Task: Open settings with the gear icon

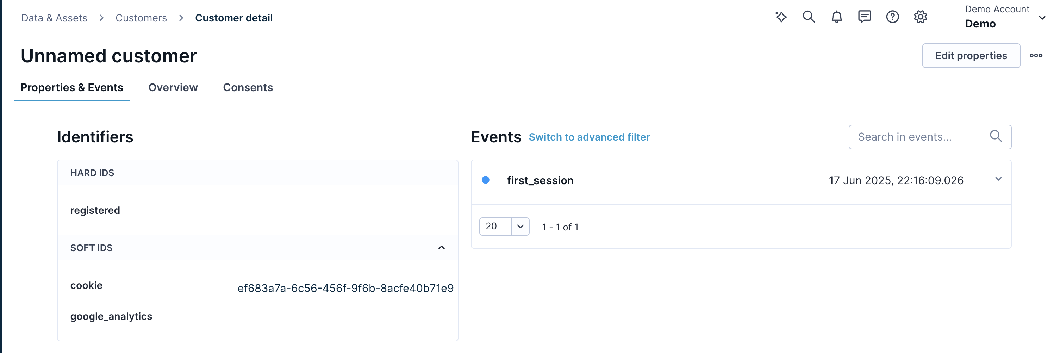Action: point(921,17)
